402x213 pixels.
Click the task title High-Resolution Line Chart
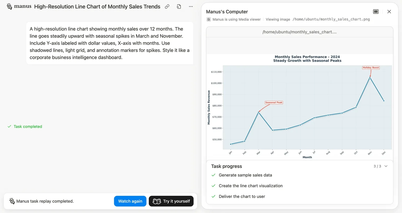(x=97, y=7)
